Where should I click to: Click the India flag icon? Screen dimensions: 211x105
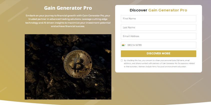[x=123, y=45]
